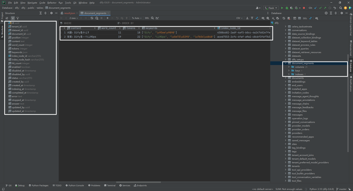The image size is (353, 191).
Task: Expand the columns folder under document_segments
Action: click(289, 67)
